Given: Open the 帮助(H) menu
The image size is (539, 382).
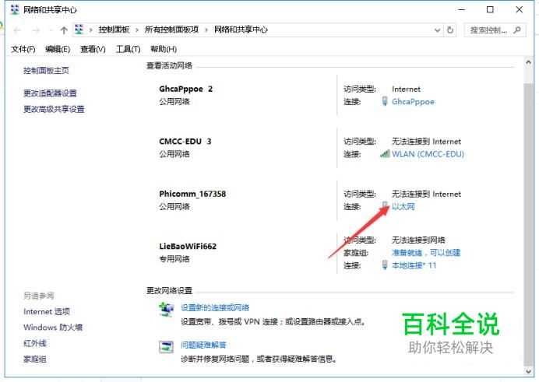Looking at the screenshot, I should (164, 49).
